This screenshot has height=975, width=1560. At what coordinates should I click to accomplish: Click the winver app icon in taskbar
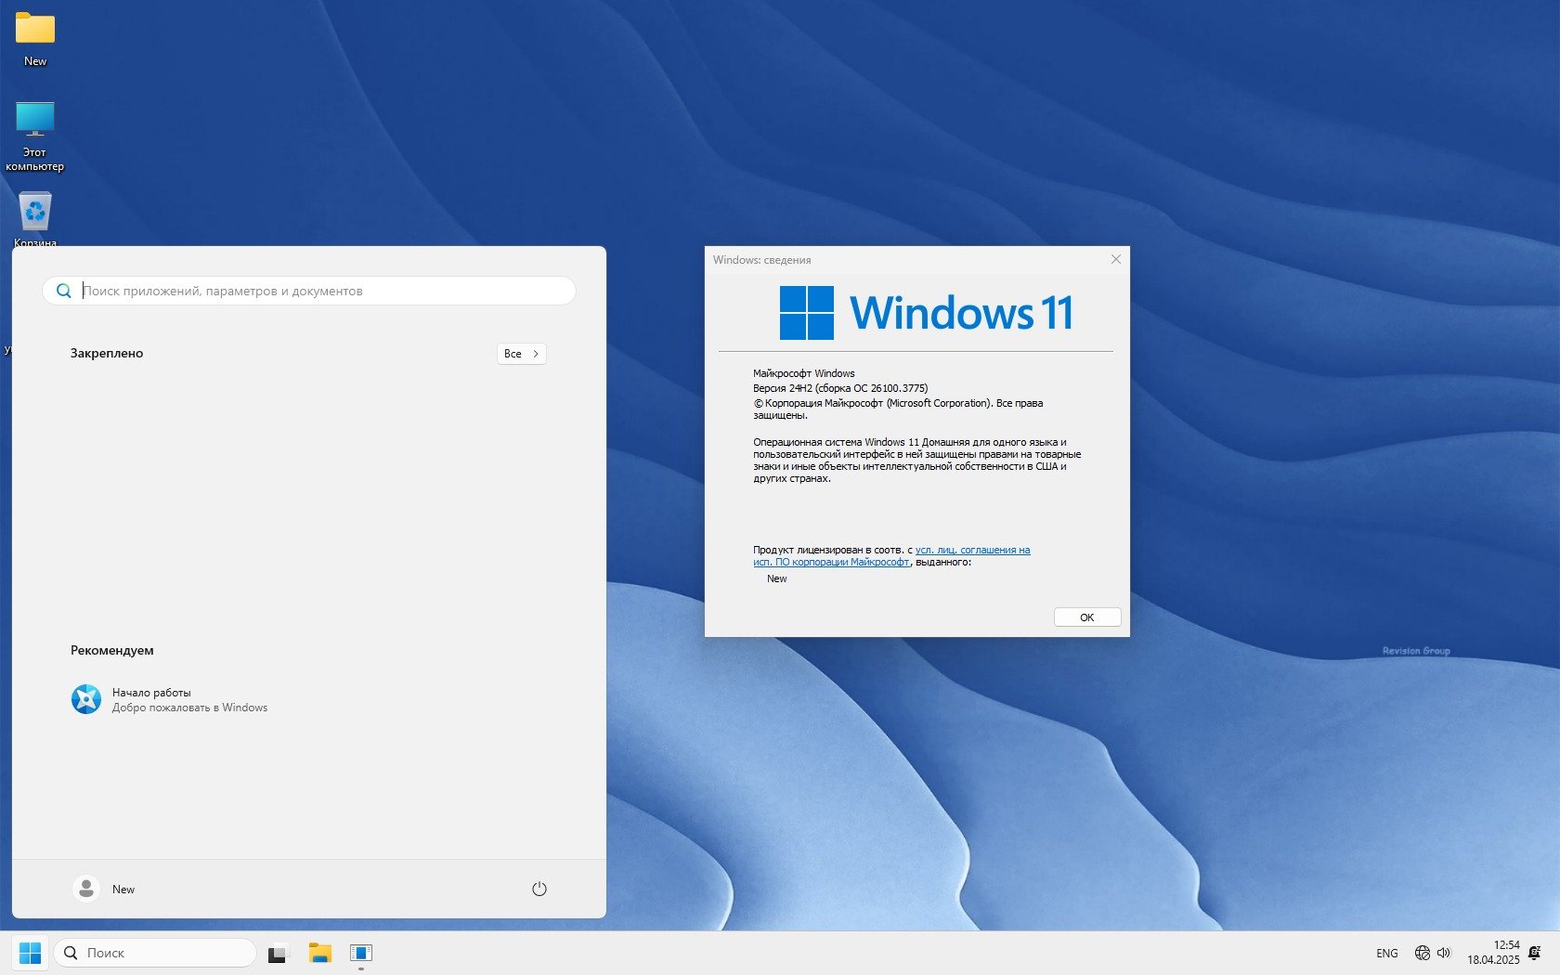pyautogui.click(x=361, y=953)
